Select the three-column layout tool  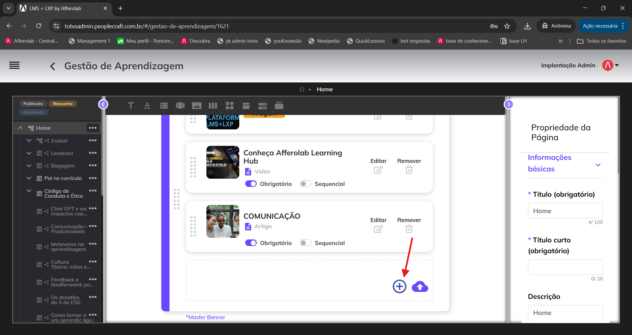click(213, 105)
